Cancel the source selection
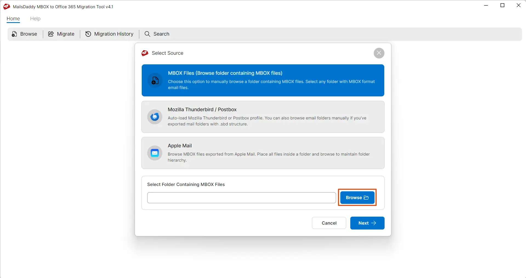The width and height of the screenshot is (526, 278). pos(329,223)
